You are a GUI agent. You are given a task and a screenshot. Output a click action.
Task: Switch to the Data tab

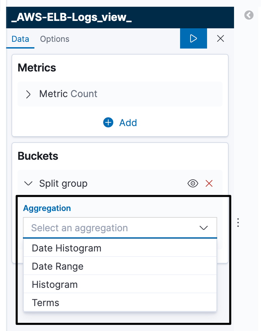point(20,39)
